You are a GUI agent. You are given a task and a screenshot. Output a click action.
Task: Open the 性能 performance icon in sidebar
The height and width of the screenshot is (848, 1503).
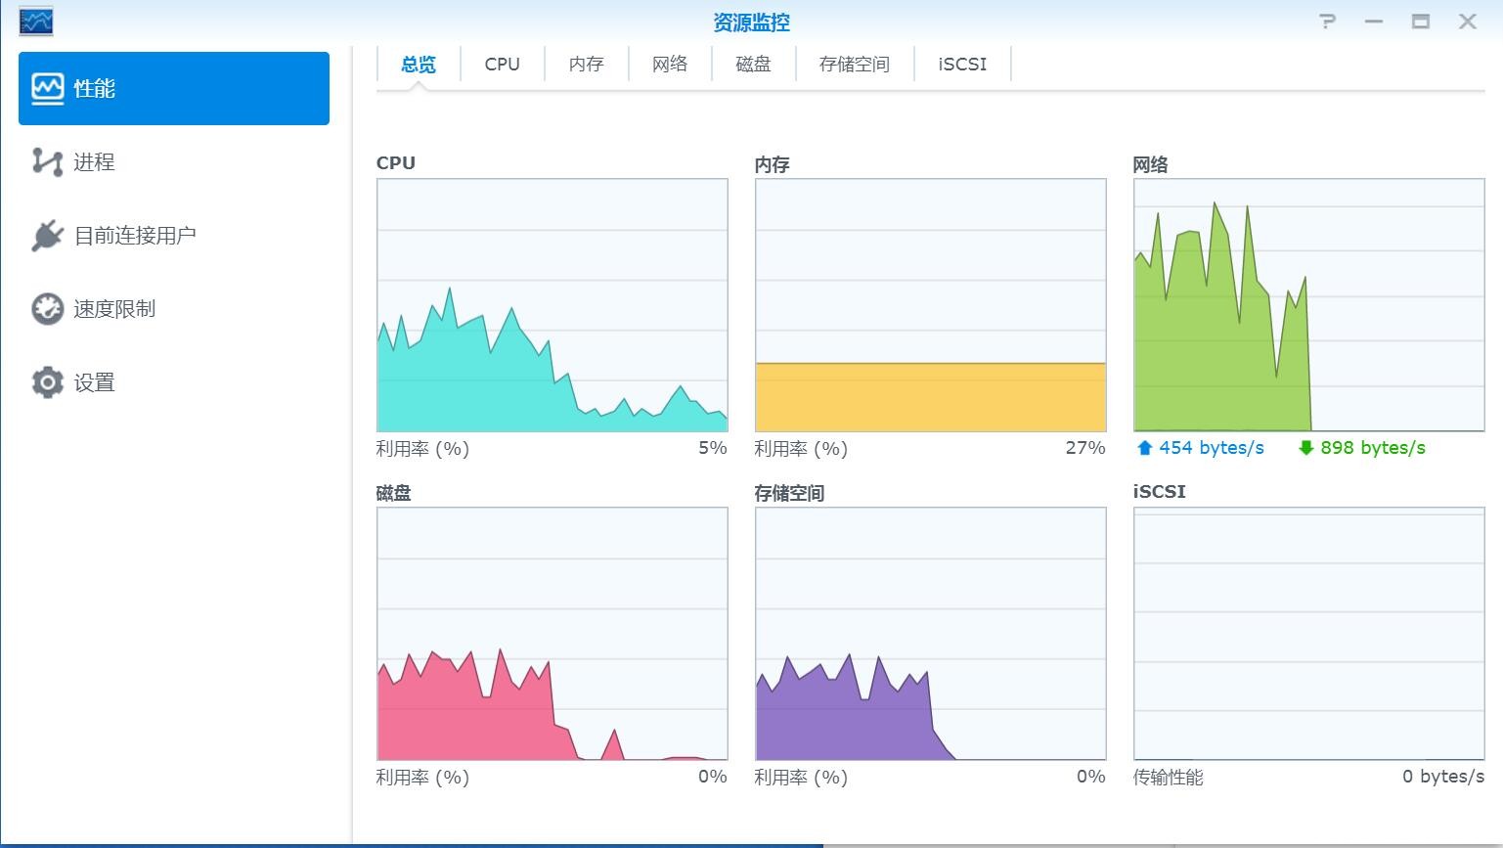click(47, 89)
